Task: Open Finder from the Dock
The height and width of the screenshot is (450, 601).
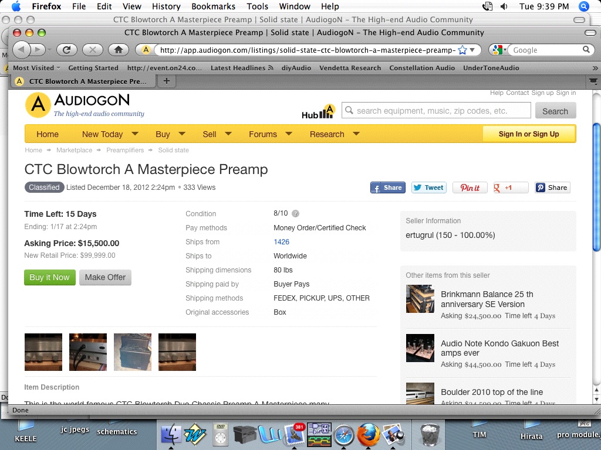Action: coord(171,434)
